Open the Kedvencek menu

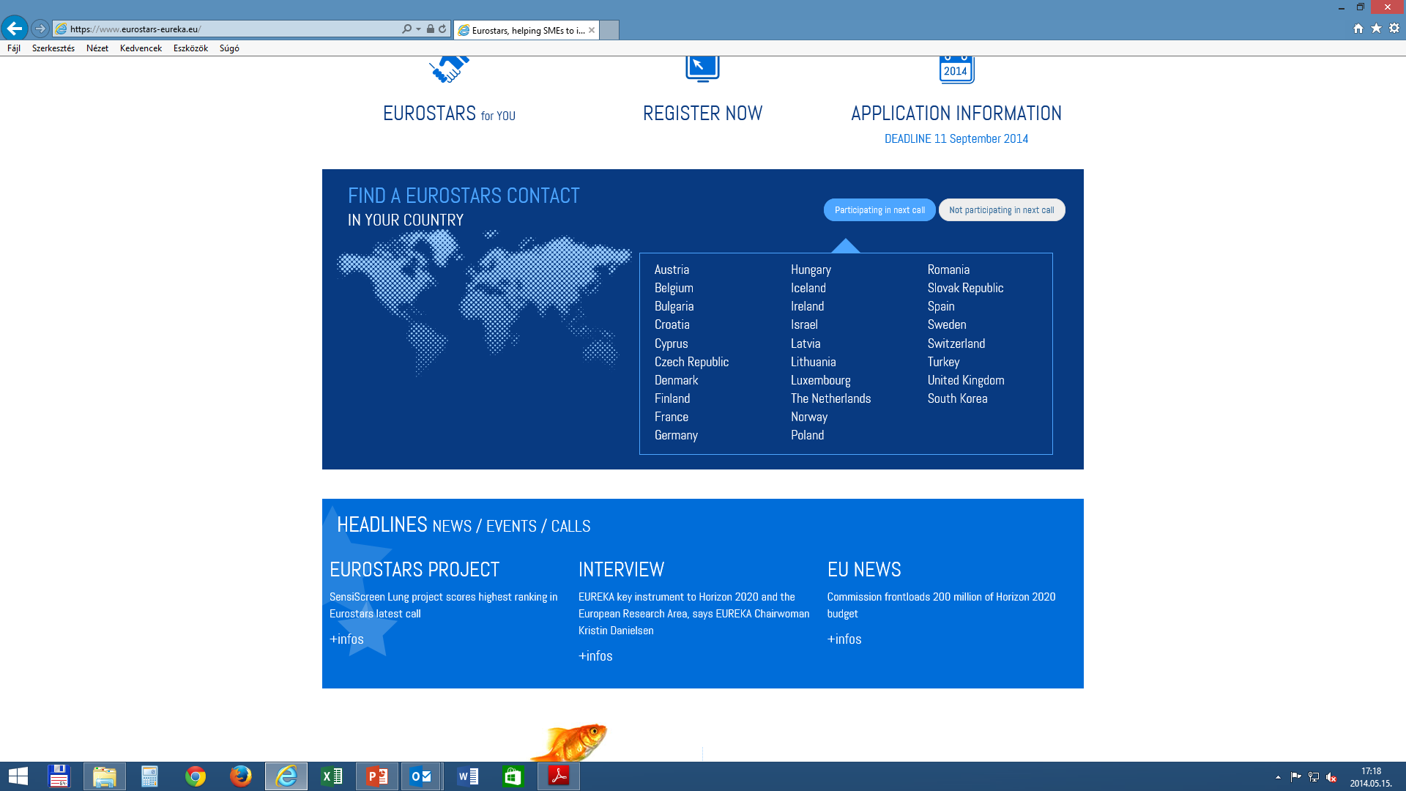141,48
